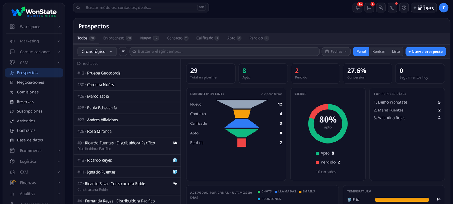Click the Logística box icon
453x204 pixels.
(x=12, y=161)
